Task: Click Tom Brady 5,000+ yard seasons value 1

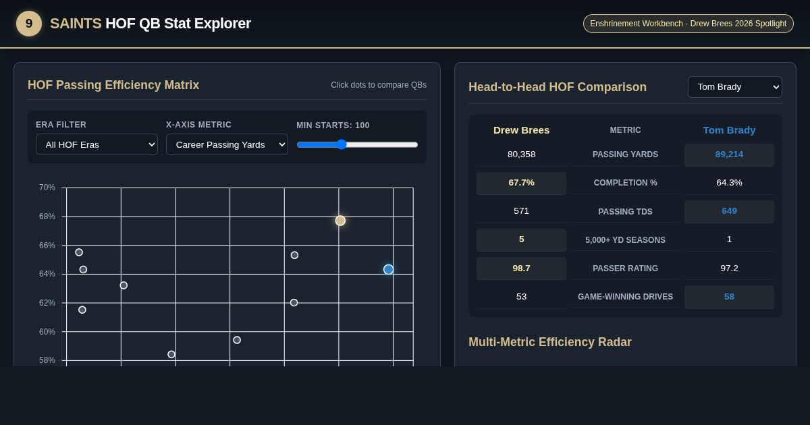Action: pyautogui.click(x=729, y=239)
